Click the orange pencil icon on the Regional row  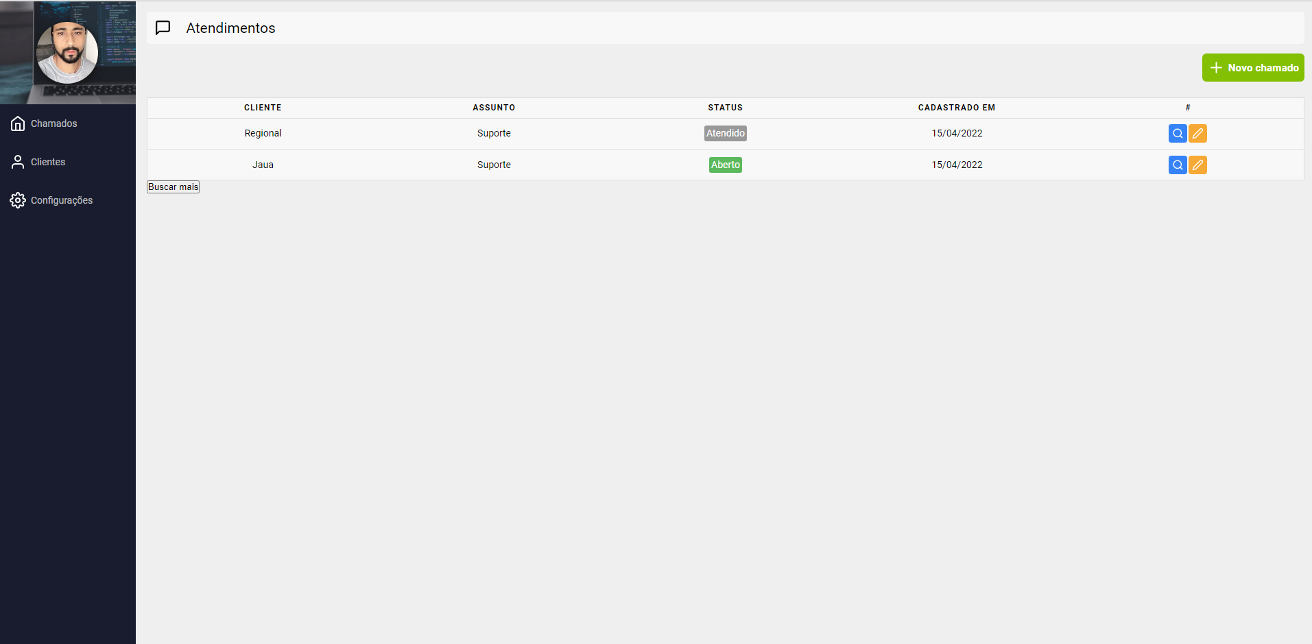(1197, 133)
